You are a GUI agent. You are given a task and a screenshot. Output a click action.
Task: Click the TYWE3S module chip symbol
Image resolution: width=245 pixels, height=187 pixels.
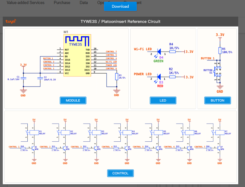point(77,56)
